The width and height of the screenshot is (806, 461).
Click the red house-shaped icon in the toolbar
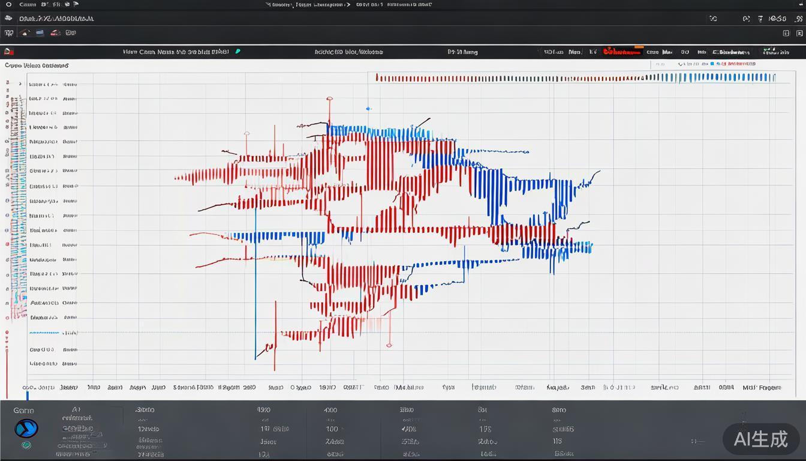(x=25, y=33)
